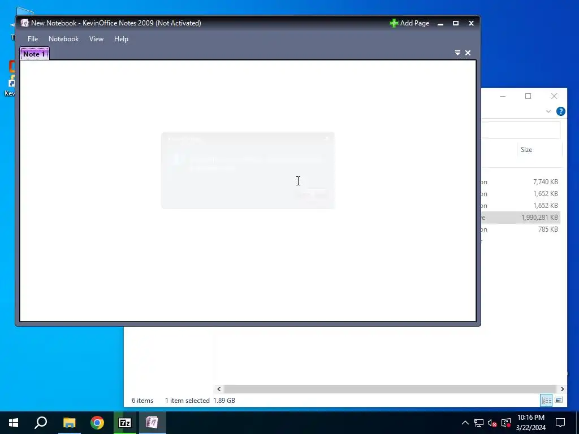Select the Note 1 tab
Screen dimensions: 579x434
(34, 54)
